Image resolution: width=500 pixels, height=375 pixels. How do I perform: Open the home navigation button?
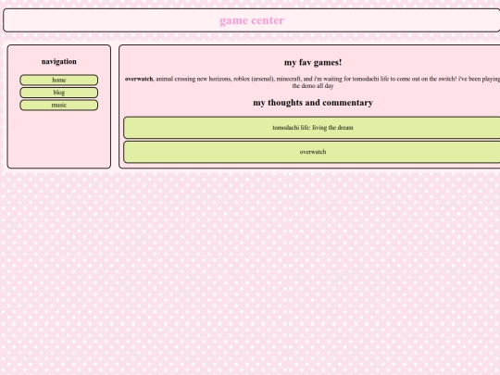(59, 80)
